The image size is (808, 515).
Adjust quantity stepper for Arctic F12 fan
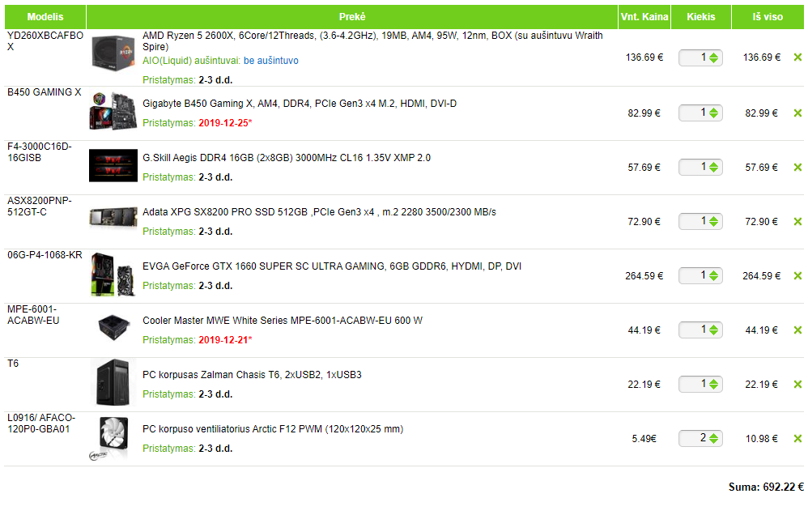[713, 439]
